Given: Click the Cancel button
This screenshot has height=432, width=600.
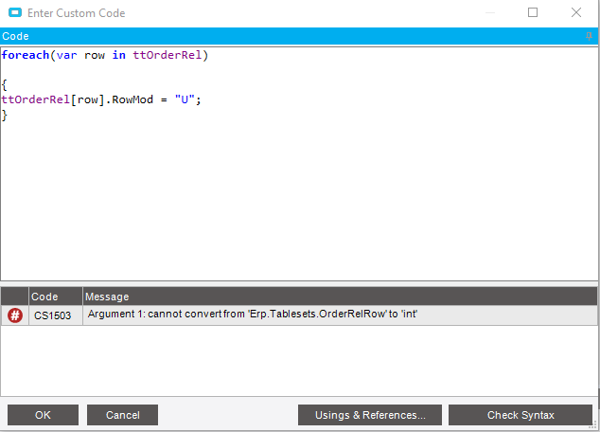Looking at the screenshot, I should pyautogui.click(x=122, y=415).
